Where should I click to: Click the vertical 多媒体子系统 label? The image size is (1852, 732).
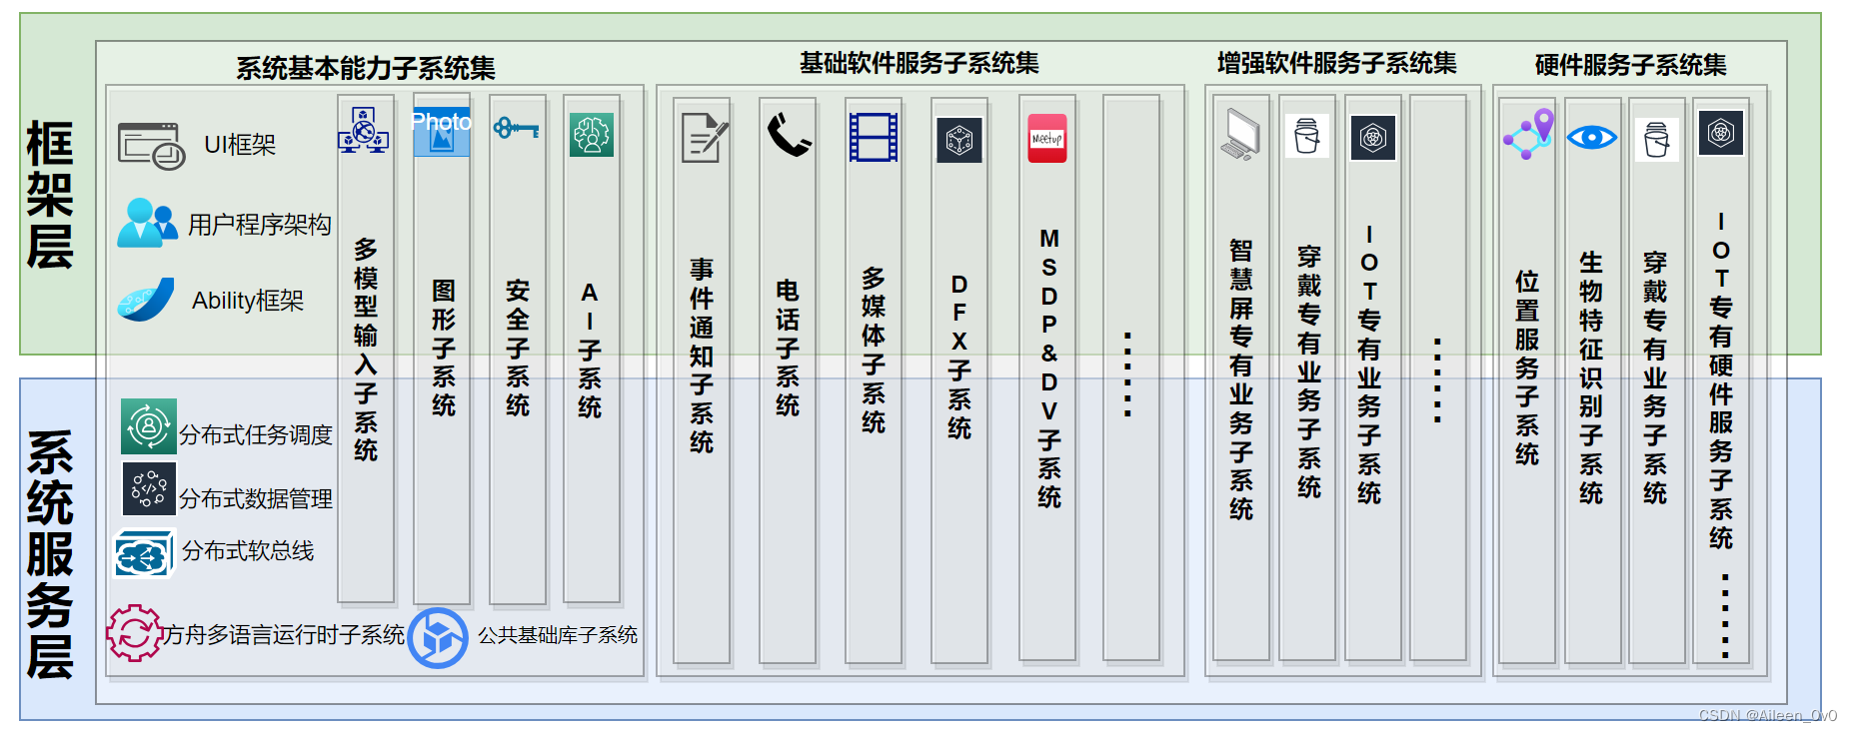pyautogui.click(x=874, y=351)
